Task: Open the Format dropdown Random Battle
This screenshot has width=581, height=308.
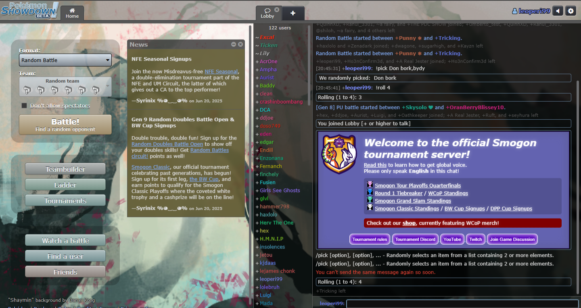Action: (x=65, y=60)
